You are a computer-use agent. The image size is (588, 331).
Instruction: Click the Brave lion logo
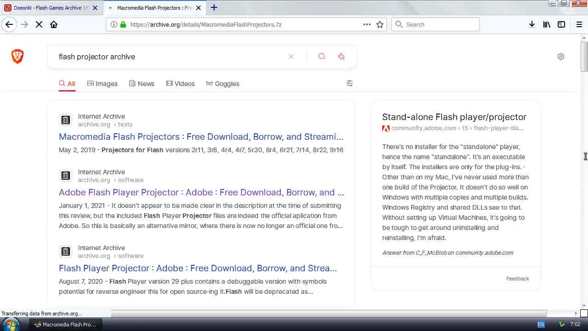17,57
